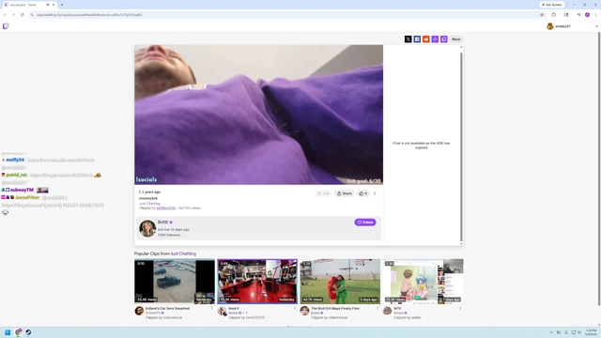Click the Twitch logo home icon

pyautogui.click(x=6, y=26)
